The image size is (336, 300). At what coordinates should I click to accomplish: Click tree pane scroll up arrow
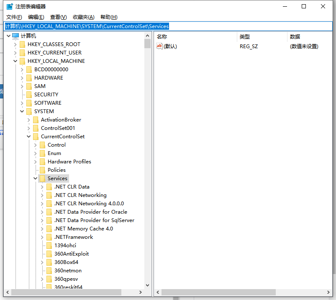147,36
